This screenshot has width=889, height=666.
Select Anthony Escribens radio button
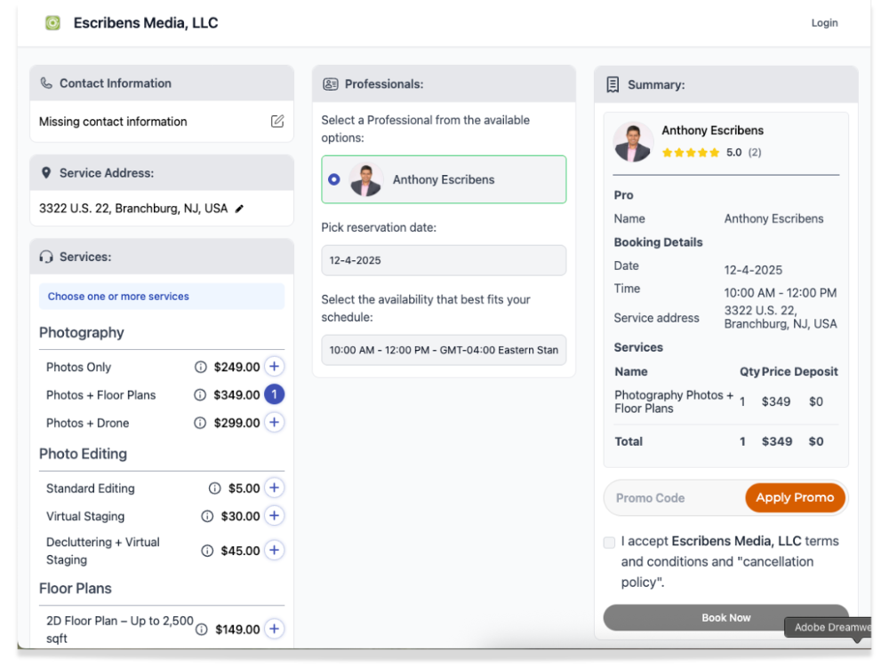333,178
